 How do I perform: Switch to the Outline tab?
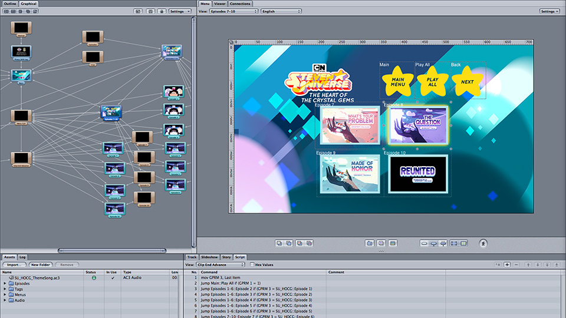pos(10,4)
